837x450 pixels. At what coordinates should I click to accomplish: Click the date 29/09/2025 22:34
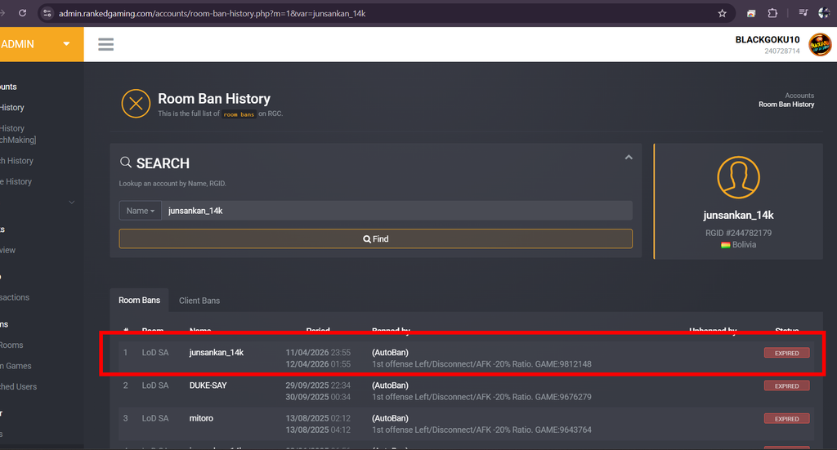pos(318,385)
